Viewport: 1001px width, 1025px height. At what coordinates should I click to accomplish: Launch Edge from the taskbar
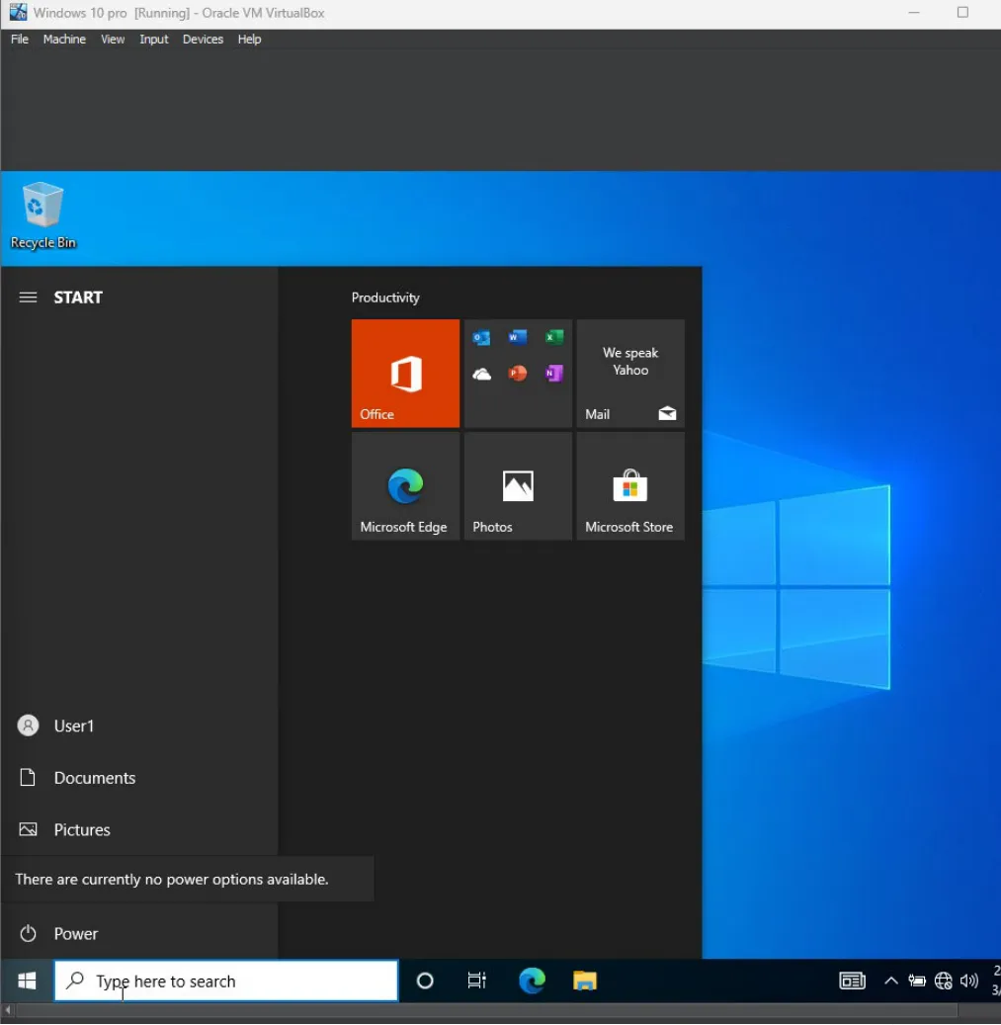pos(532,981)
